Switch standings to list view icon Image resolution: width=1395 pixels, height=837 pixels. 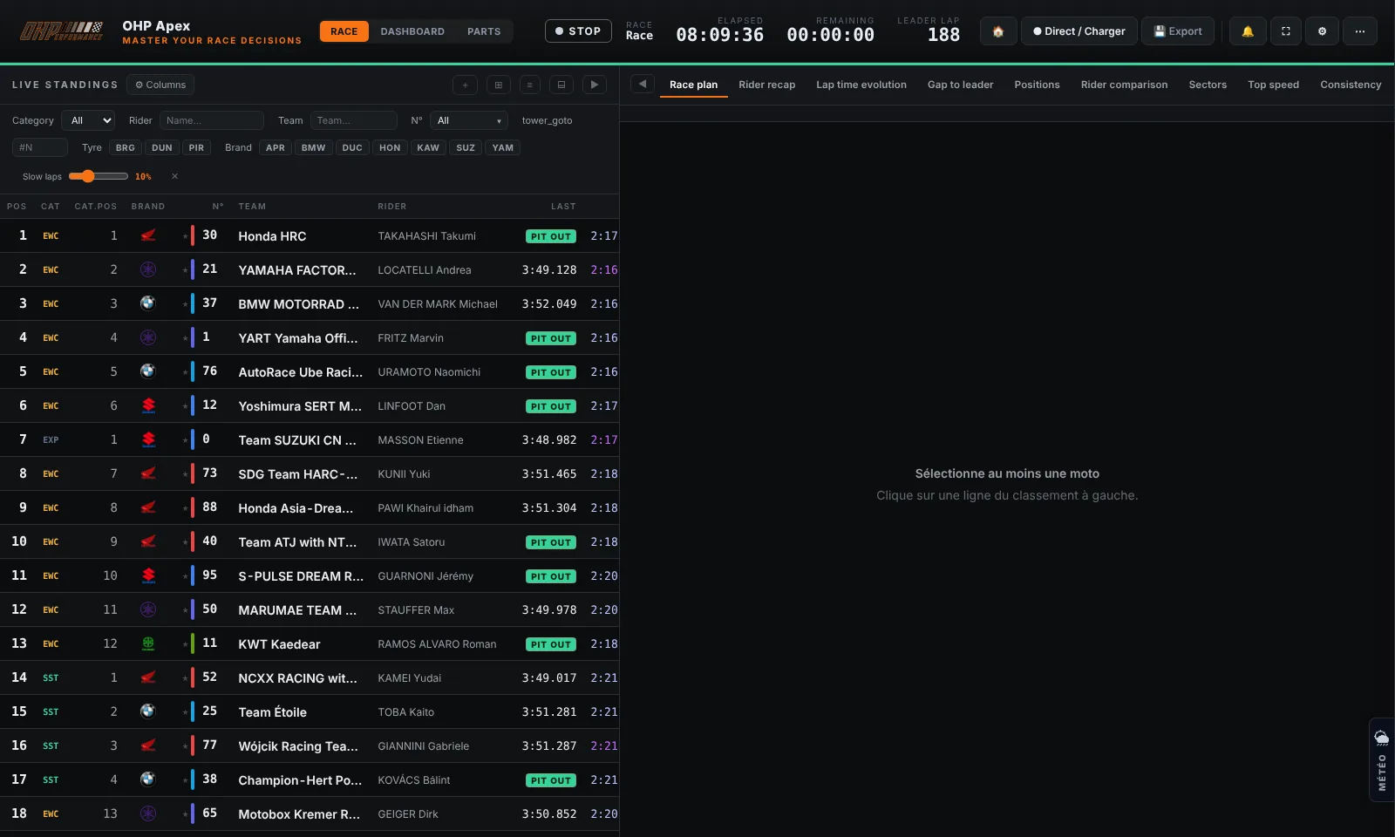pyautogui.click(x=529, y=85)
